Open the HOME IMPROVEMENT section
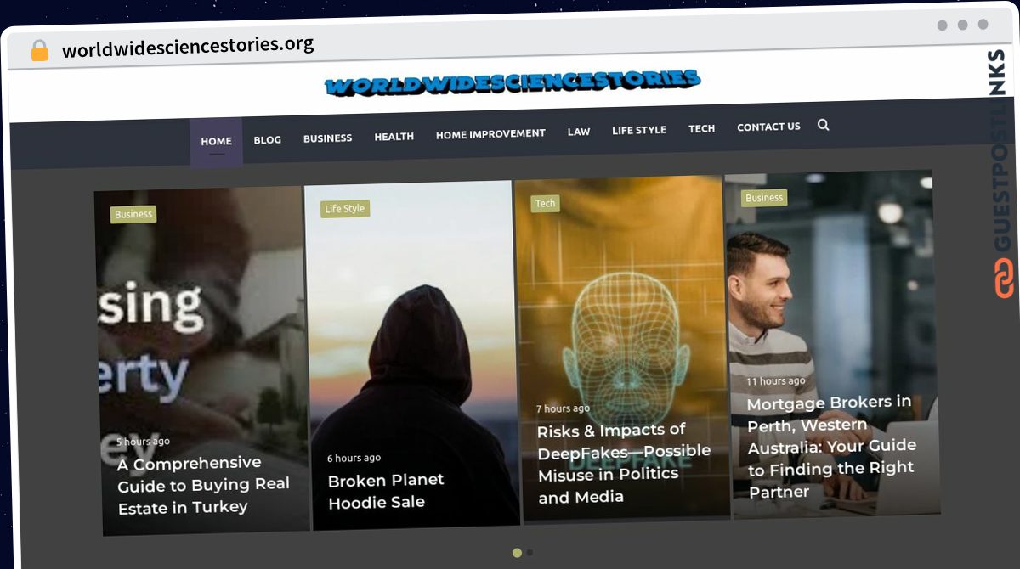This screenshot has width=1020, height=569. click(x=490, y=133)
